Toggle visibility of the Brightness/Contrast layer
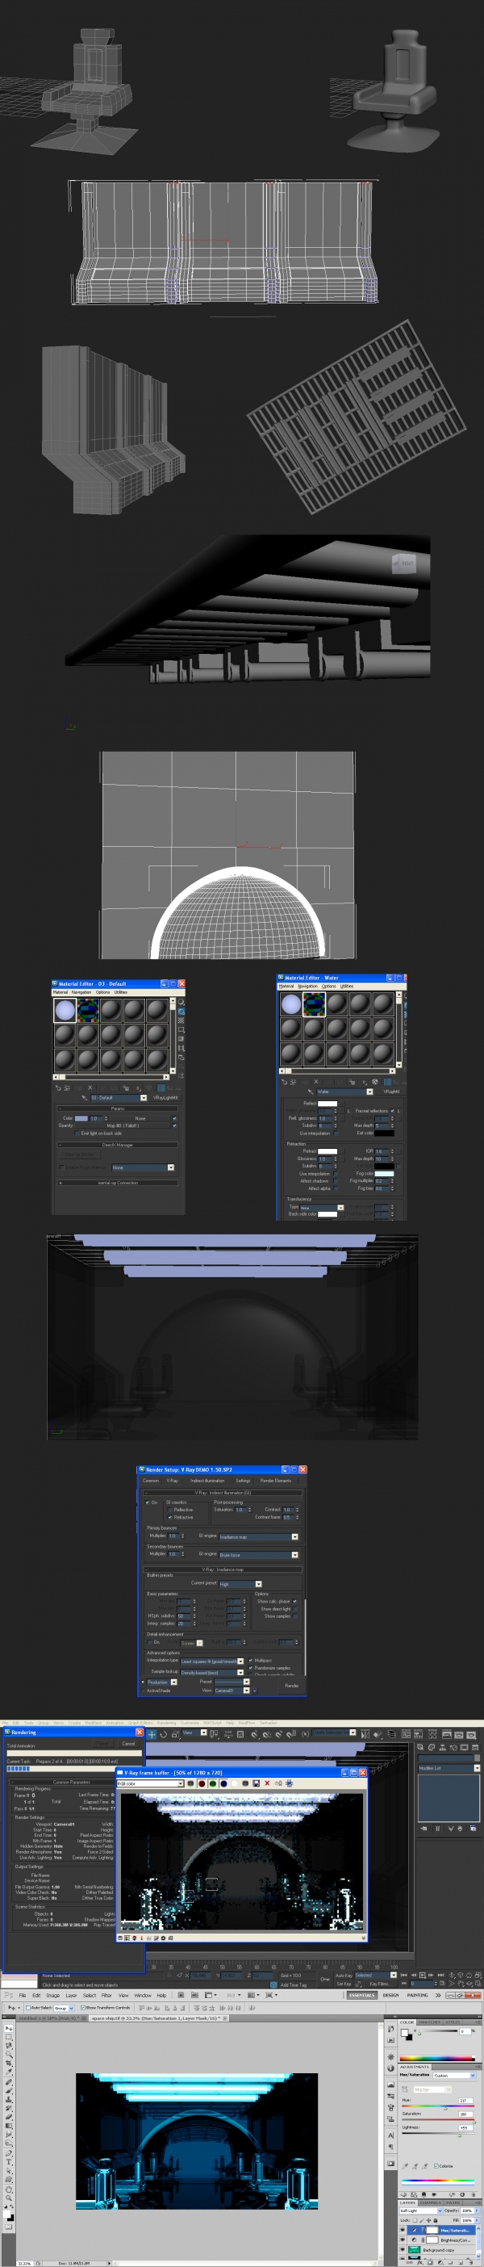Screen dimensions: 484x2267 403,2240
